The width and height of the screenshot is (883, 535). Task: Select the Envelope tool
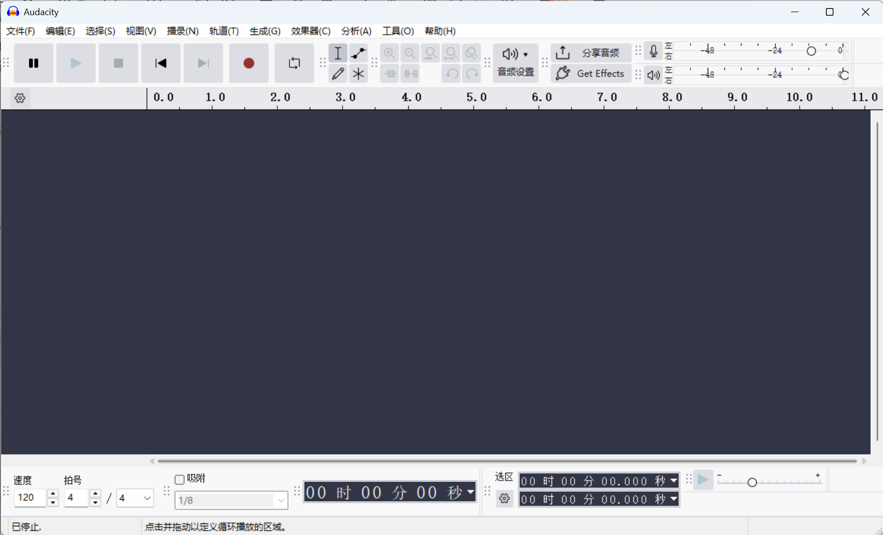click(358, 53)
